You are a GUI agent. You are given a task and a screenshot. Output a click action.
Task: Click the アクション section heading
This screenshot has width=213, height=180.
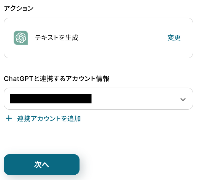(19, 9)
